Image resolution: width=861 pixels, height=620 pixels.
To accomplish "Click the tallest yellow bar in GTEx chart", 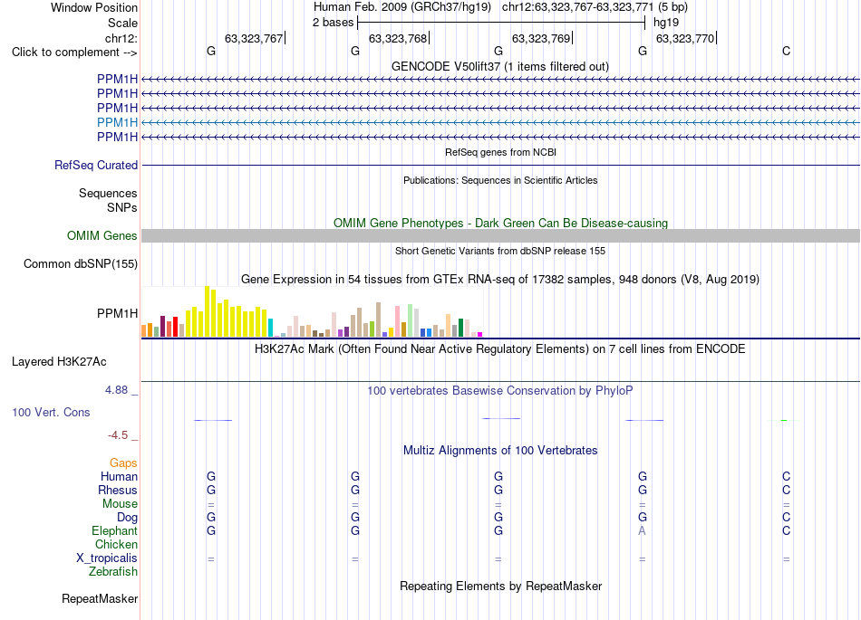I will tap(207, 311).
